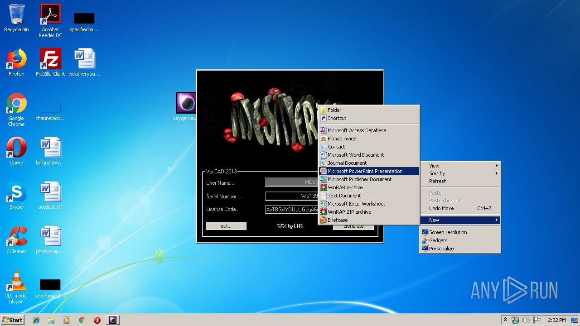Select the keygen.exe desktop icon
The image size is (580, 326).
[x=186, y=107]
